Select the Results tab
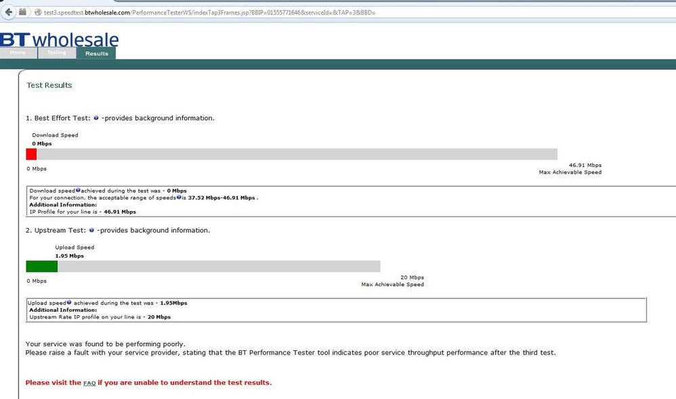Viewport: 676px width, 399px height. (x=96, y=53)
